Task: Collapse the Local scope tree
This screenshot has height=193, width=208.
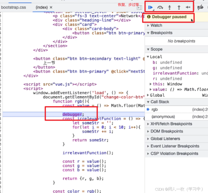Action: pos(148,57)
